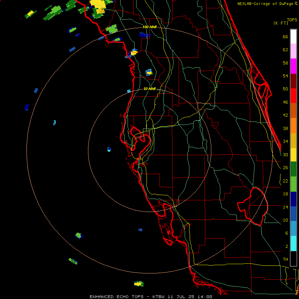The image size is (299, 299).
Task: Click the medium blue 18 kft legend swatch
Action: point(293,214)
